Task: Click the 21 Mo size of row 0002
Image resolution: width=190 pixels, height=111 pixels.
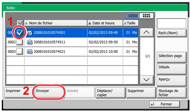Action: point(132,42)
